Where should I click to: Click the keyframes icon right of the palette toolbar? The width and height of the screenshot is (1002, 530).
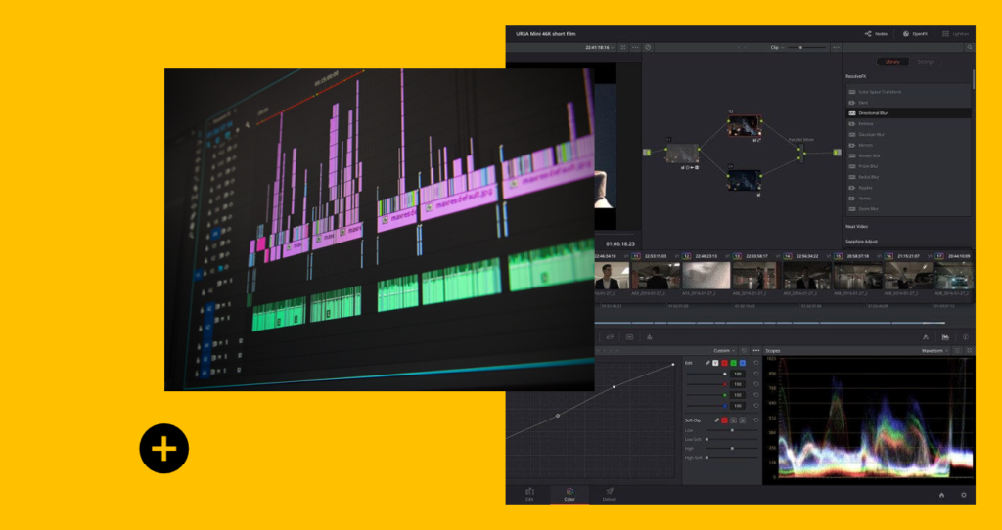[926, 337]
